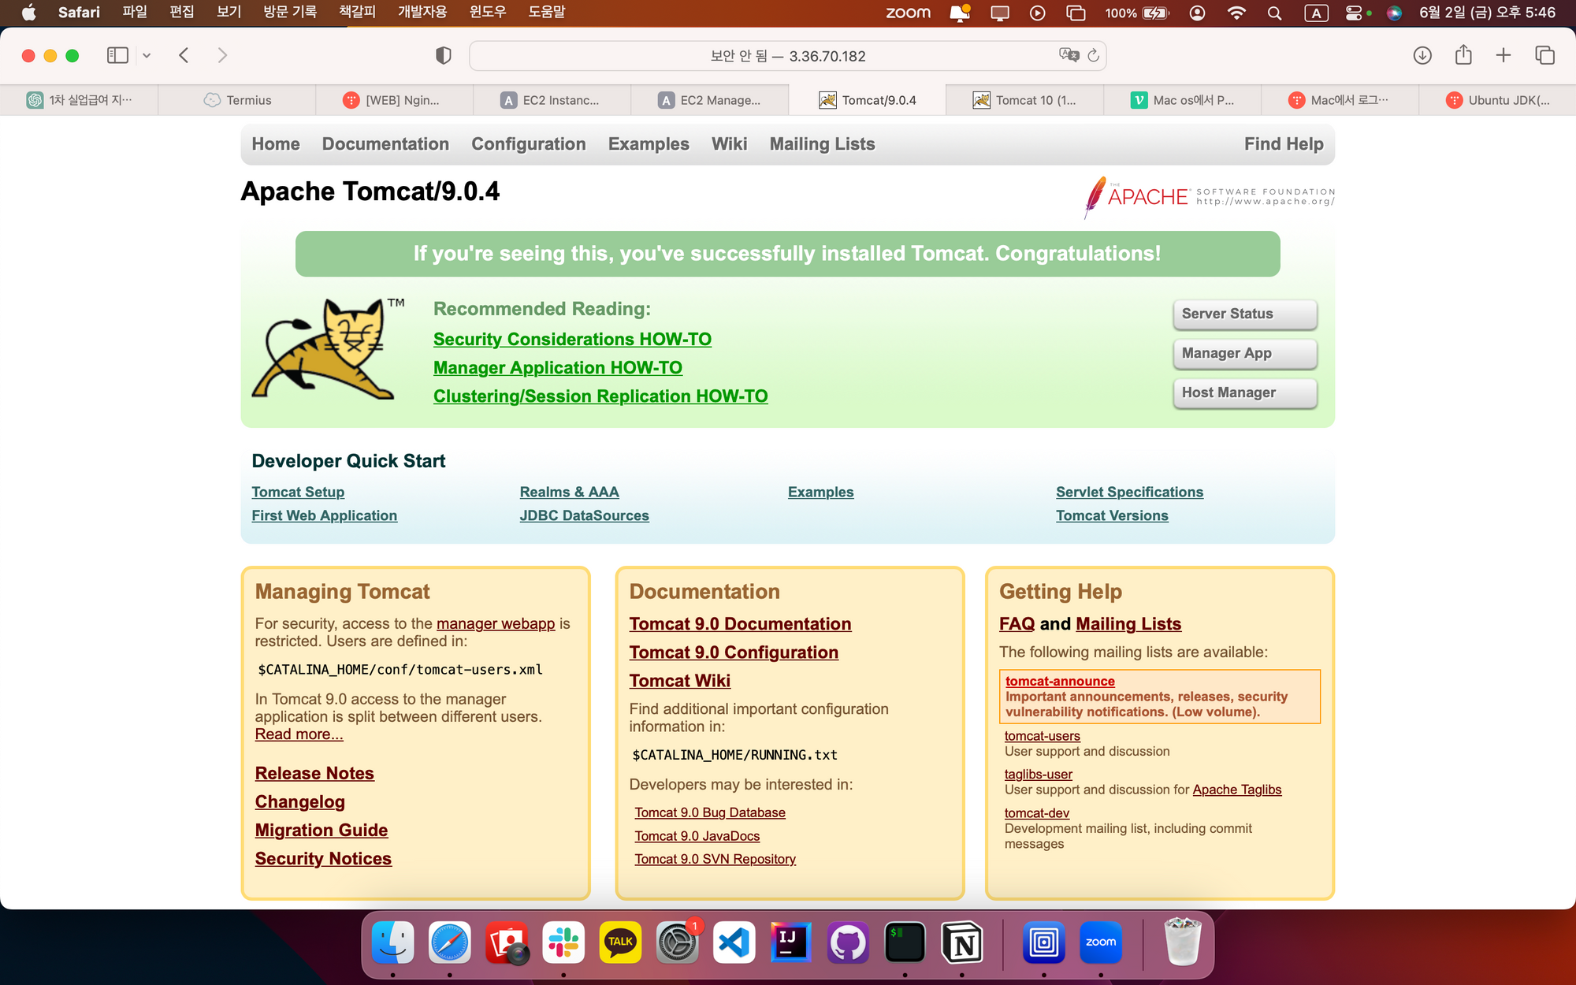Expand the sidebar tab group dropdown chevron
Viewport: 1576px width, 985px height.
click(x=147, y=55)
